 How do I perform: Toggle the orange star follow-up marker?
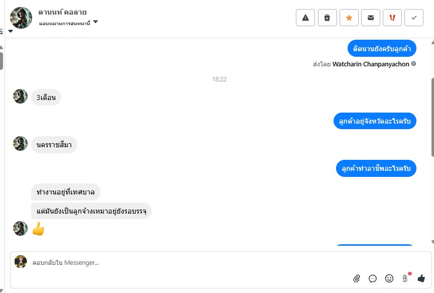click(x=349, y=18)
